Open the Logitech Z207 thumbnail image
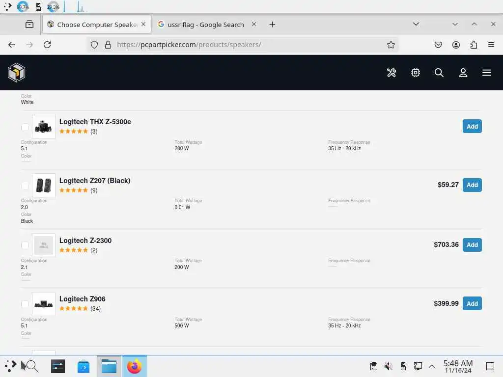The width and height of the screenshot is (503, 377). pos(44,186)
